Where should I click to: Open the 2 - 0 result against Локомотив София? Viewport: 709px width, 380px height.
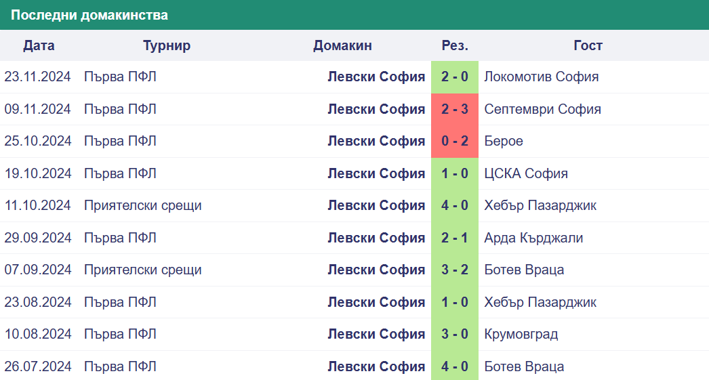pyautogui.click(x=454, y=77)
